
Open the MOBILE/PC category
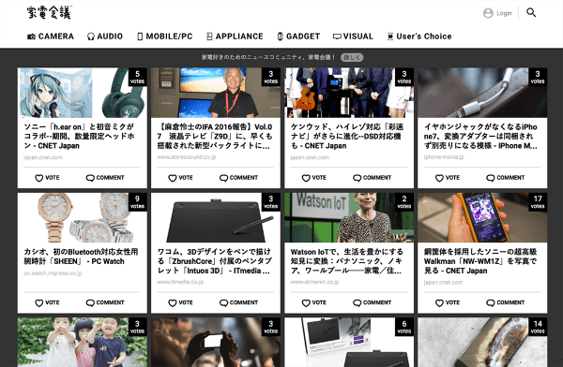point(165,37)
